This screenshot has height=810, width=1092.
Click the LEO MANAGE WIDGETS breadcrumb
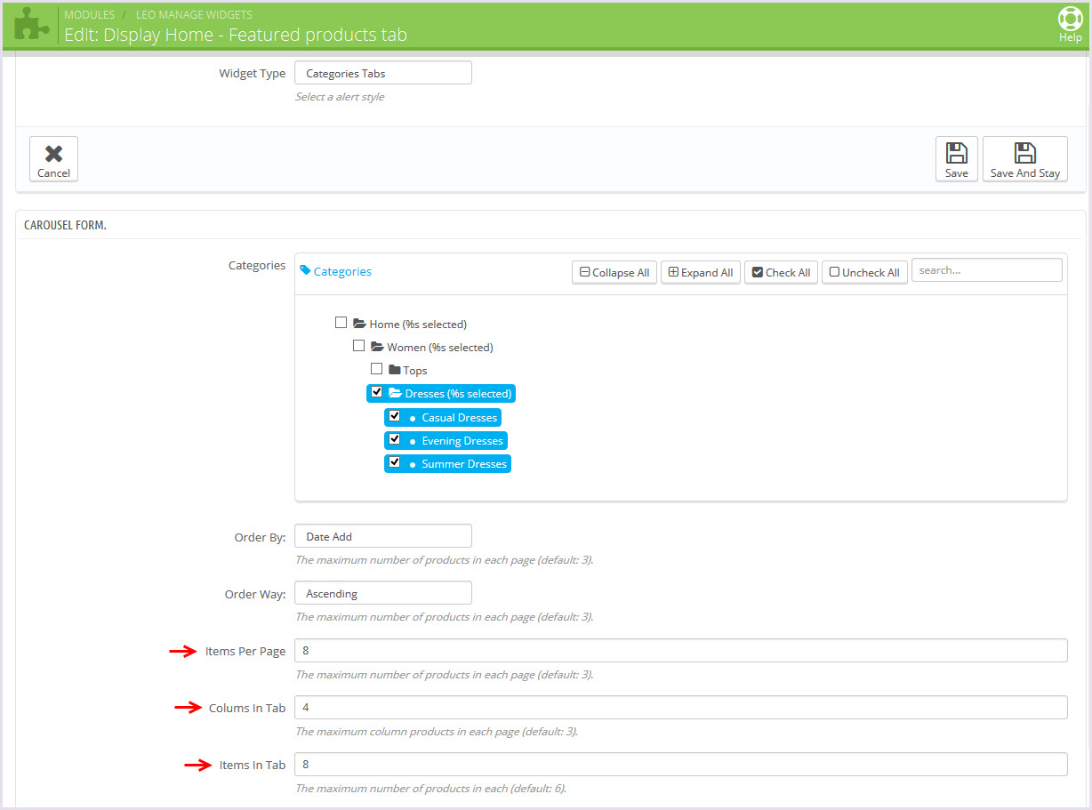tap(194, 15)
